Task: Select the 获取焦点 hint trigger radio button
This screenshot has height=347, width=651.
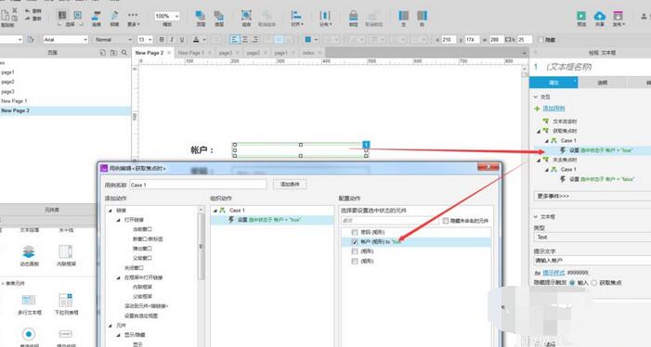Action: point(594,283)
